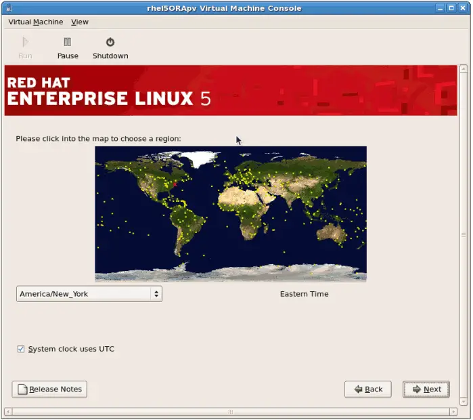Open the Virtual Machine menu
Image resolution: width=473 pixels, height=420 pixels.
[x=35, y=22]
